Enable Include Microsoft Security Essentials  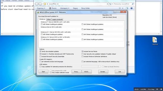point(40,57)
